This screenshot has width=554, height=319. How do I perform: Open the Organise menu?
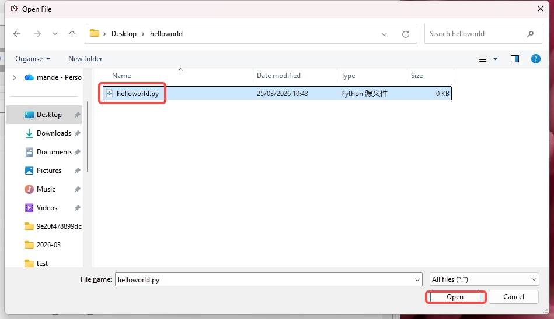(33, 59)
